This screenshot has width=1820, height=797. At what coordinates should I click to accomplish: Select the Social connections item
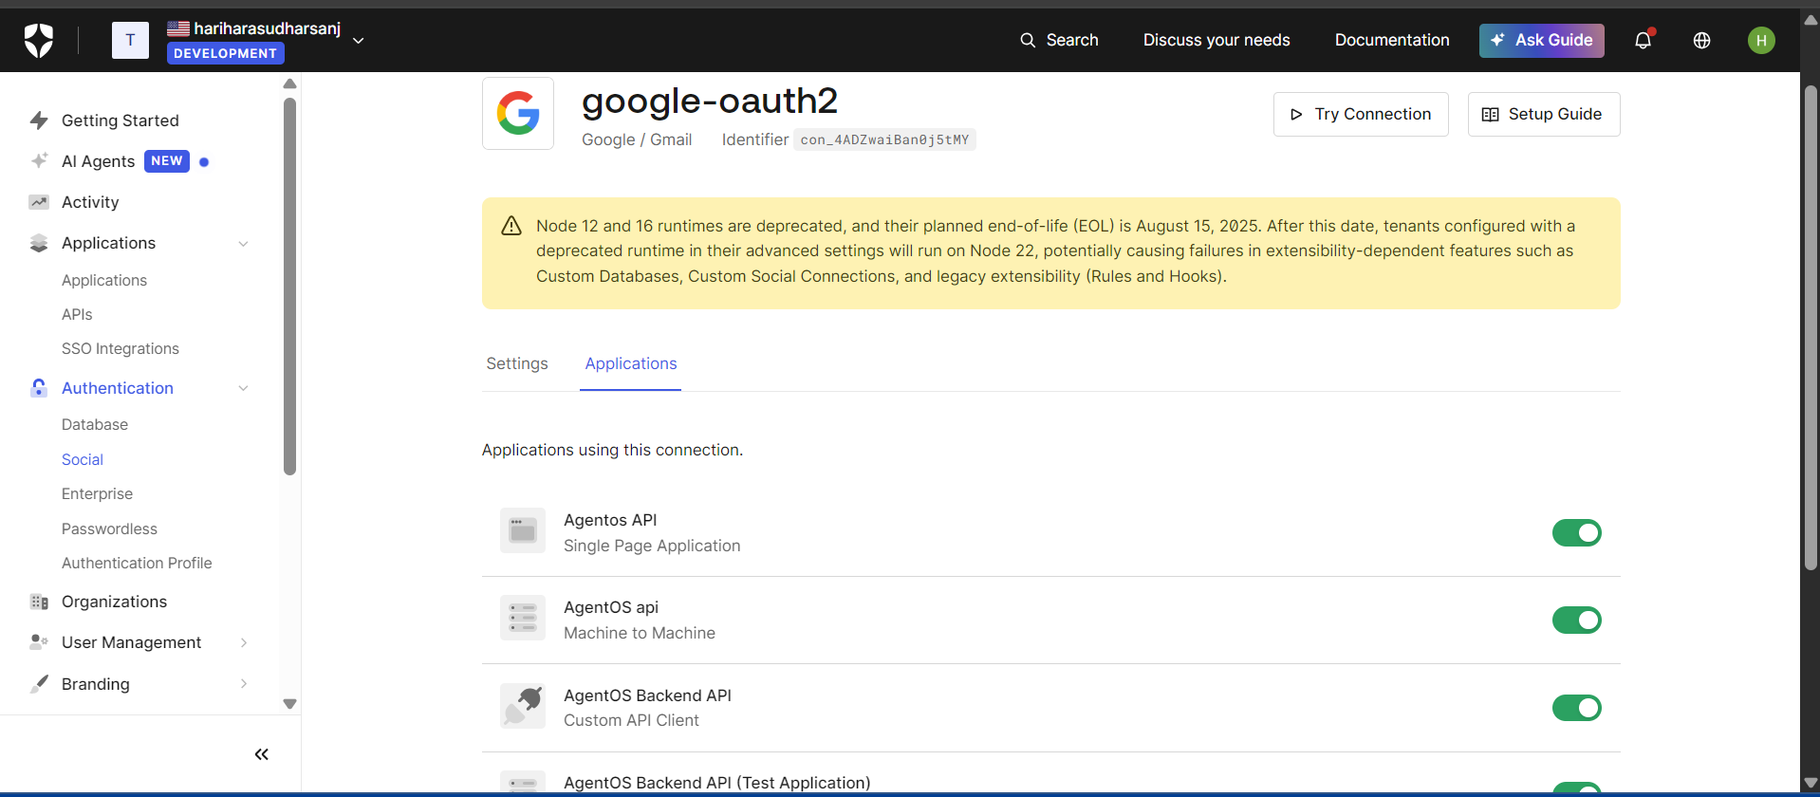[x=83, y=459]
